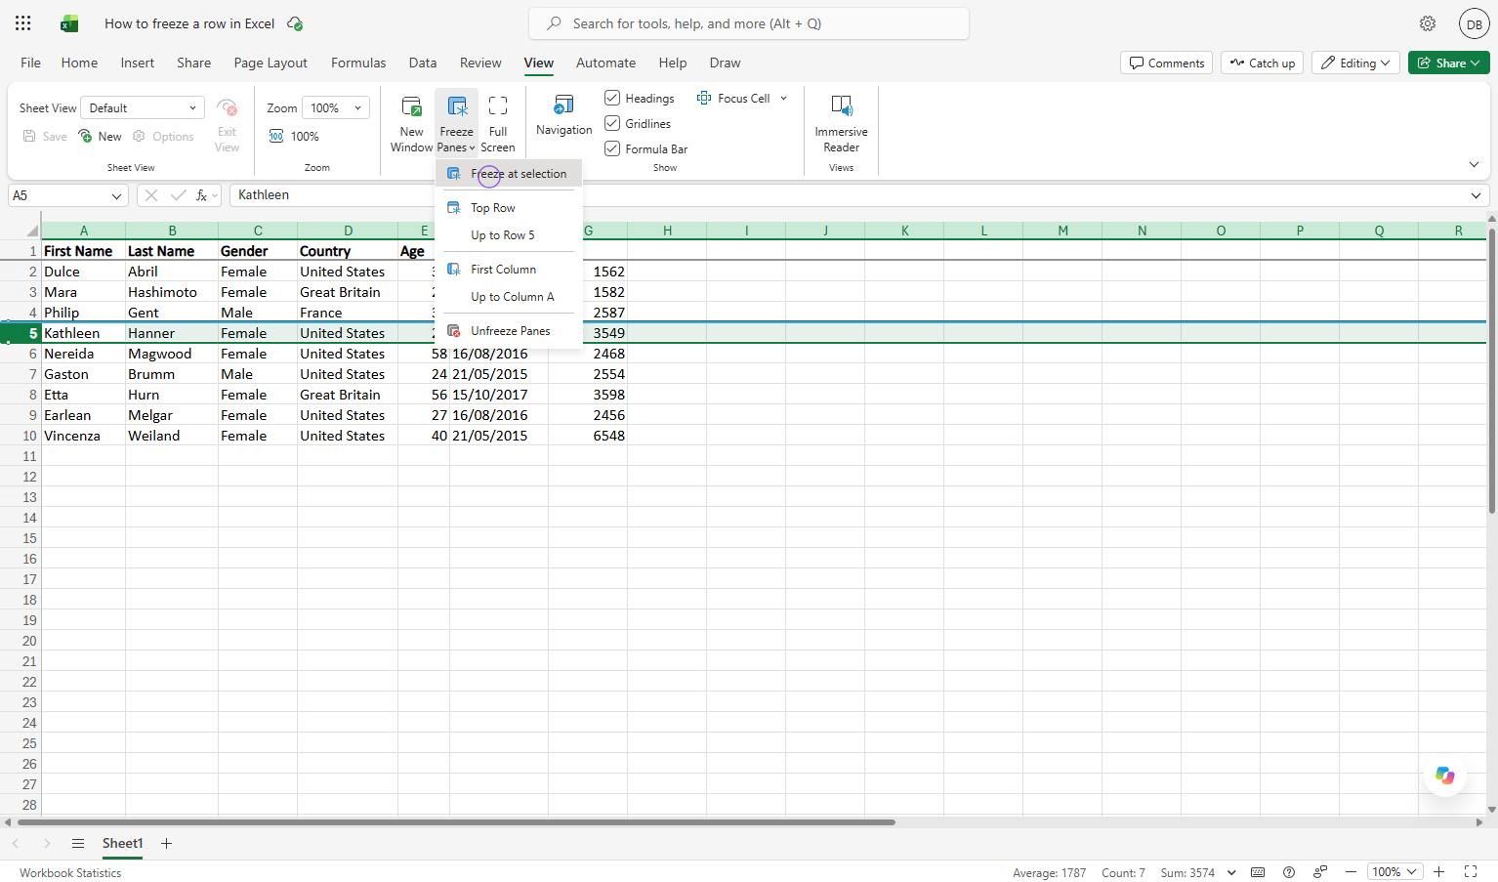Open the settings gear icon
Viewport: 1498px width, 882px height.
point(1428,23)
